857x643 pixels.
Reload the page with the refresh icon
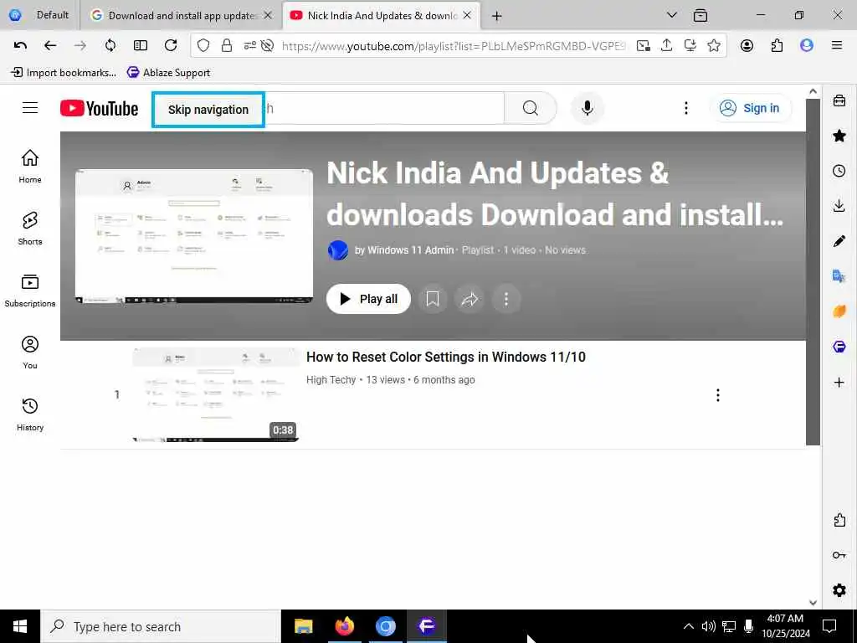pos(171,45)
